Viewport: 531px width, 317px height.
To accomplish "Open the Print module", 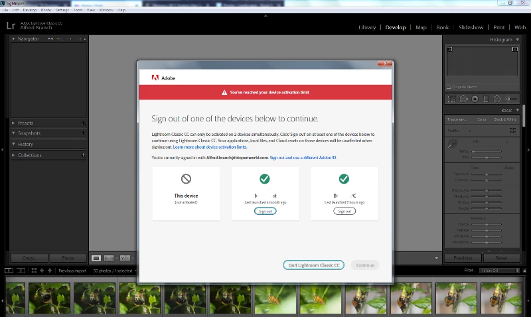I will coord(499,27).
